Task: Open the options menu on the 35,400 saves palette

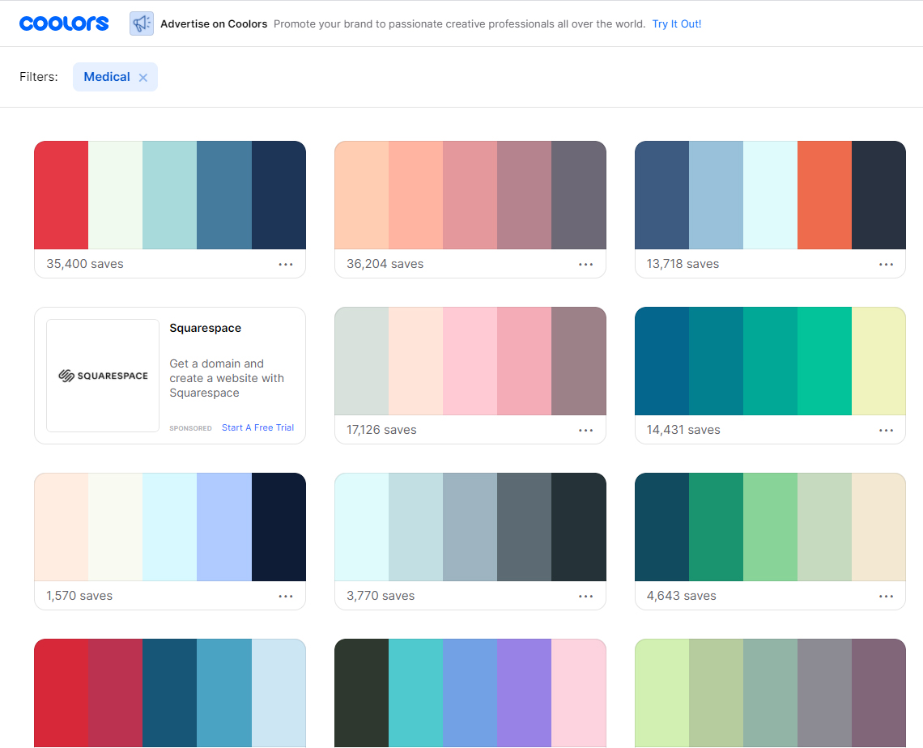Action: 286,264
